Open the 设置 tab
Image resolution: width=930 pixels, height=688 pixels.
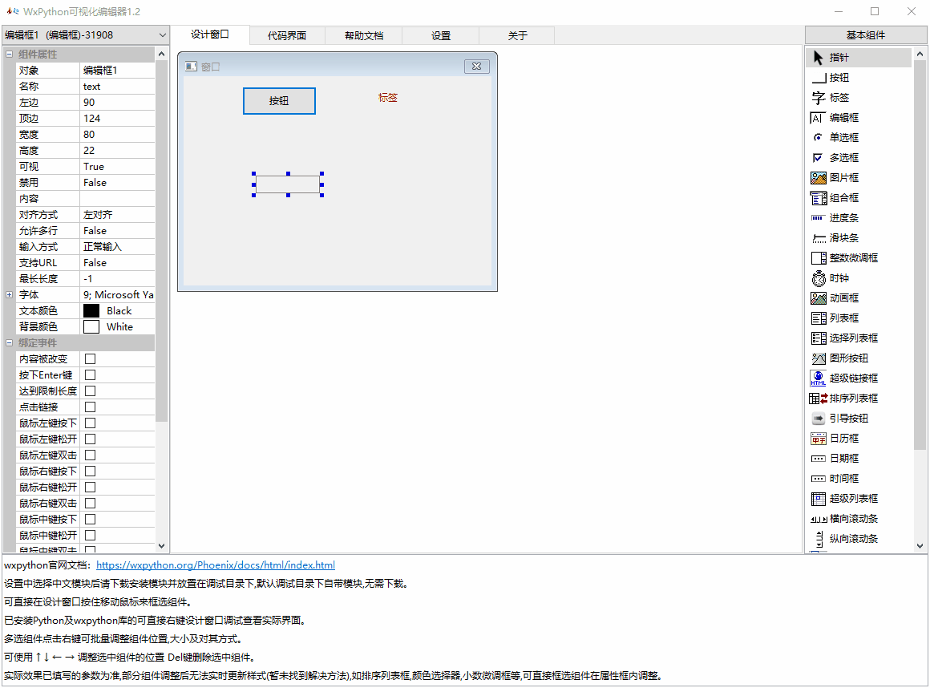441,35
